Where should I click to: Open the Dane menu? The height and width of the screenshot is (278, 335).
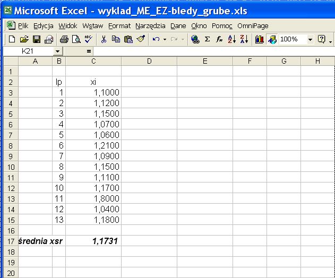pyautogui.click(x=178, y=26)
